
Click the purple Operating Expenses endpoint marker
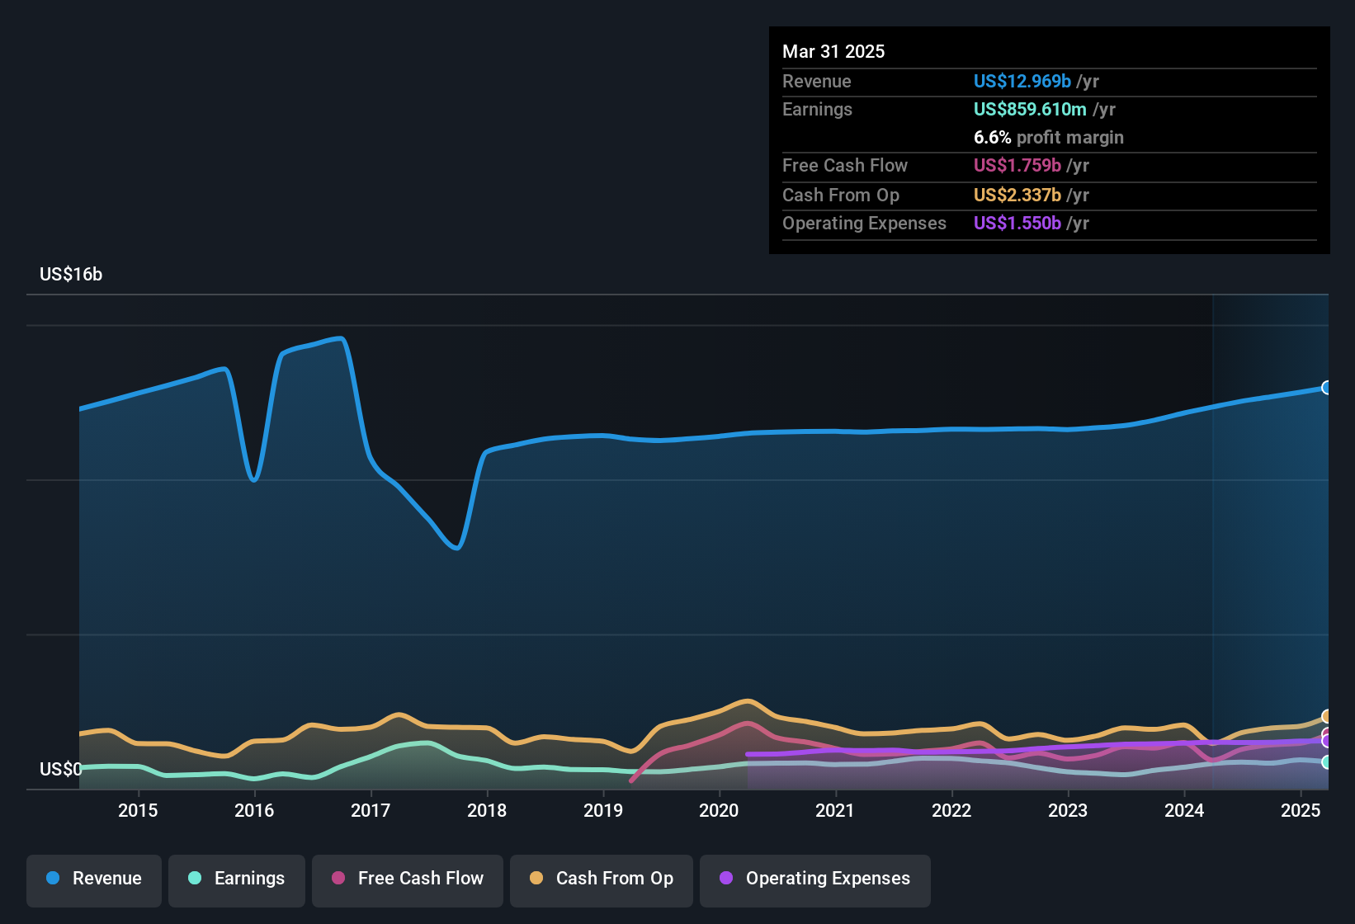point(1327,741)
